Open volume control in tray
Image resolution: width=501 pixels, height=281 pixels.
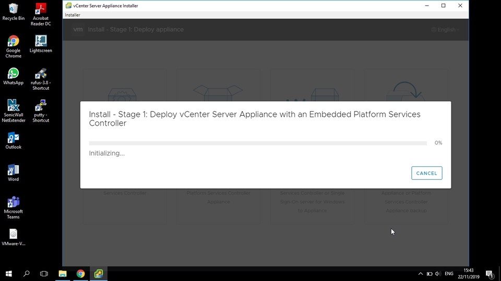click(x=438, y=274)
